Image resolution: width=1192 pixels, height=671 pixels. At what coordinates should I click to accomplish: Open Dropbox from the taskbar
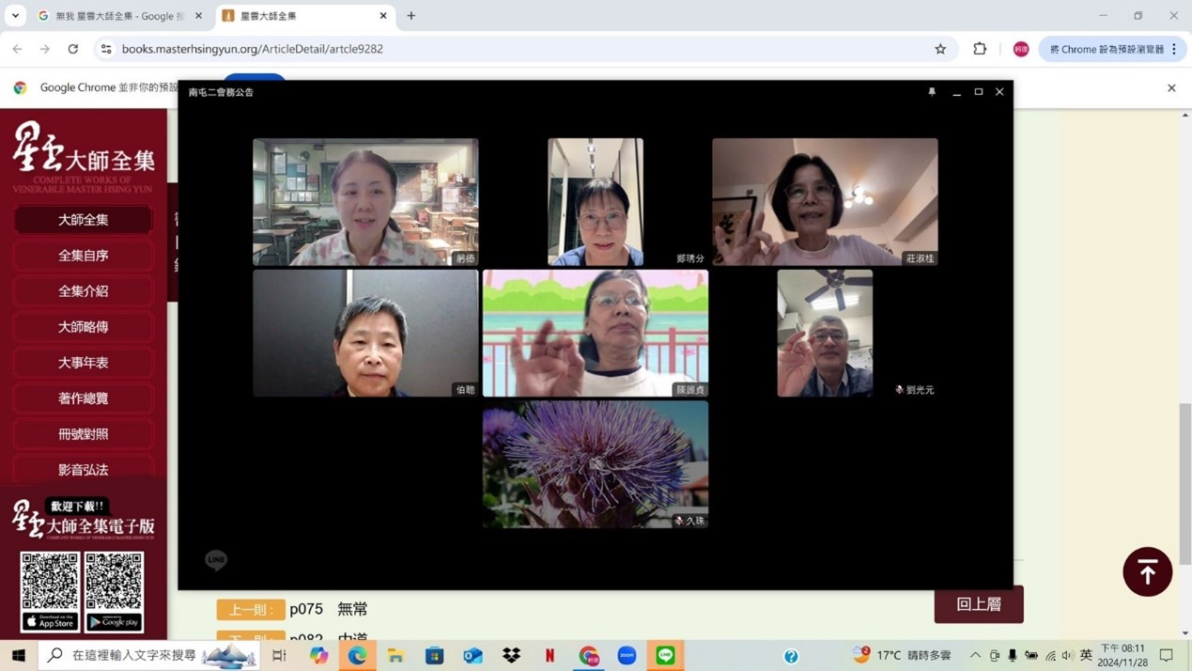pyautogui.click(x=511, y=655)
